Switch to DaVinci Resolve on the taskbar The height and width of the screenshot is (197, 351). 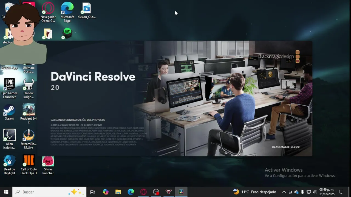click(181, 192)
